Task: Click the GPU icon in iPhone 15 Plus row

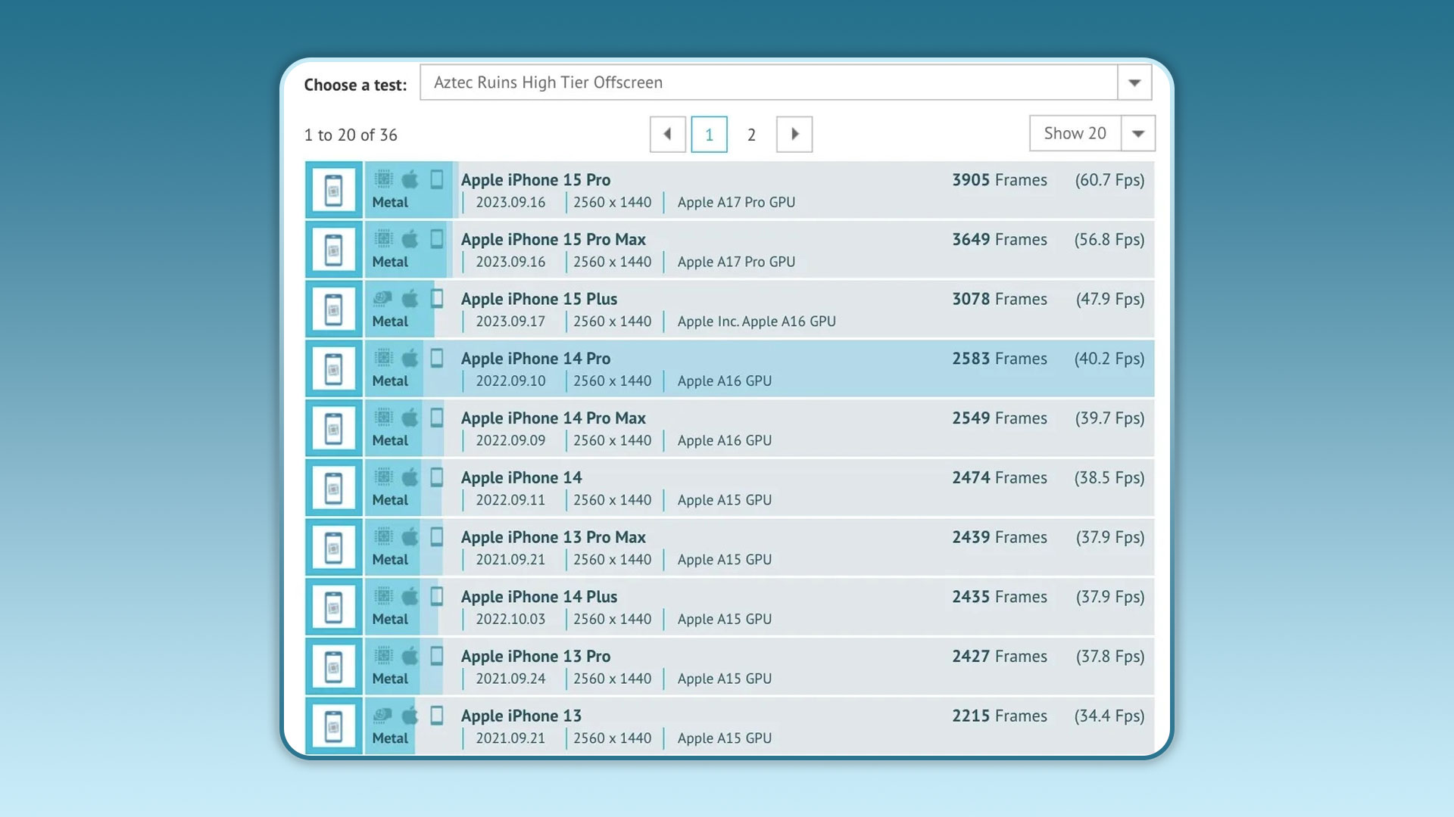Action: point(383,298)
